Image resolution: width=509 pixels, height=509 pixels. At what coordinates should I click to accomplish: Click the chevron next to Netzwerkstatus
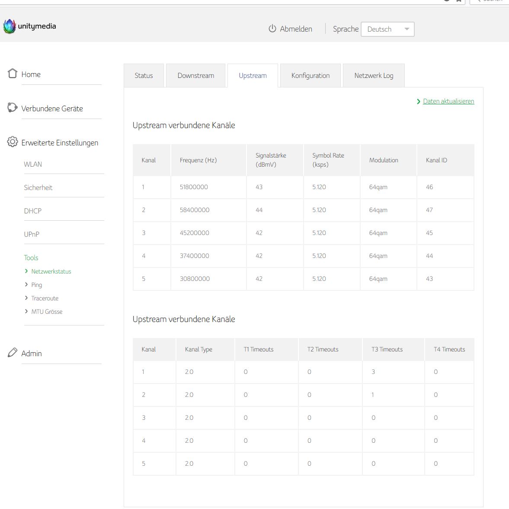pyautogui.click(x=26, y=271)
